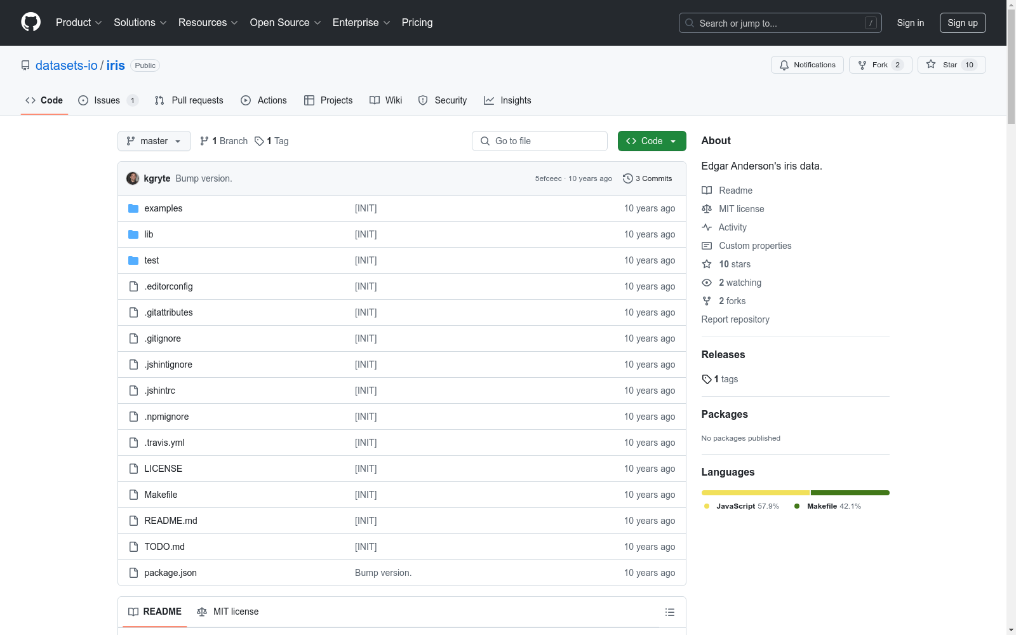Image resolution: width=1016 pixels, height=635 pixels.
Task: Click the scales icon beside MIT license in About
Action: pyautogui.click(x=707, y=209)
